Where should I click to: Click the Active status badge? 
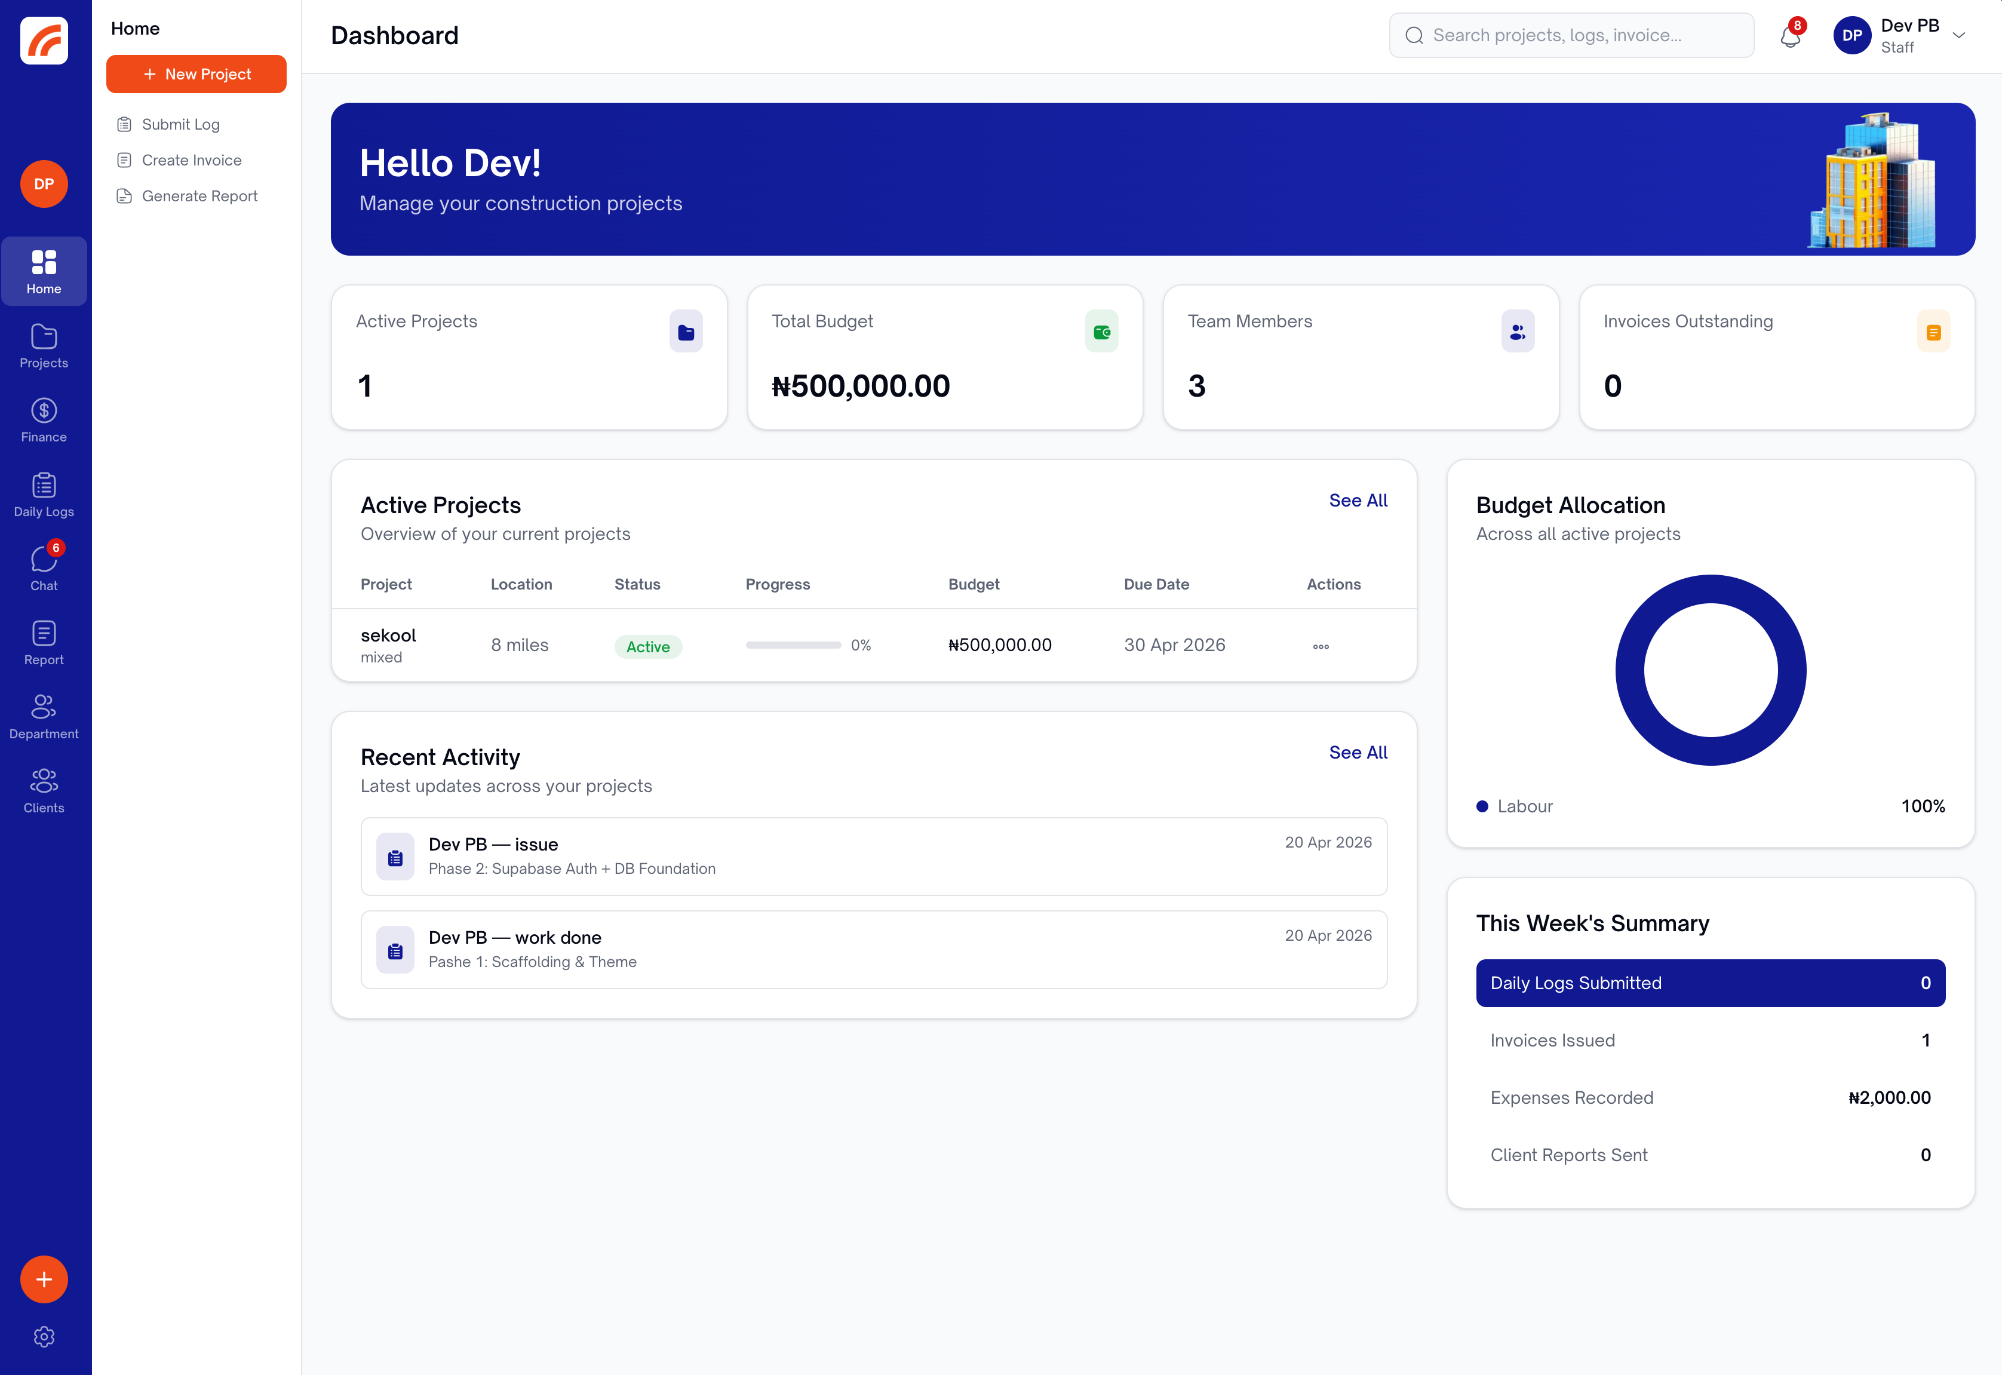(x=648, y=646)
